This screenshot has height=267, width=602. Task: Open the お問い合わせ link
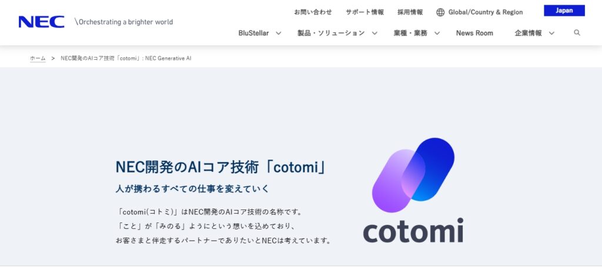313,12
